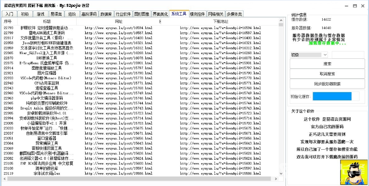
Task: Select the 窗口查看器 row
Action: [x=140, y=138]
